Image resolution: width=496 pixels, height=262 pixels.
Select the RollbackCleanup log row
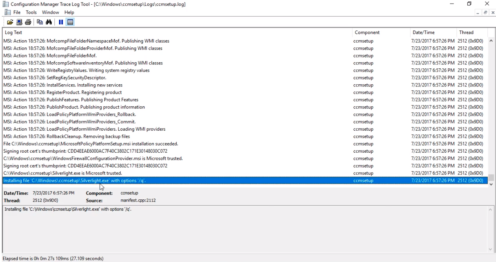coord(245,136)
